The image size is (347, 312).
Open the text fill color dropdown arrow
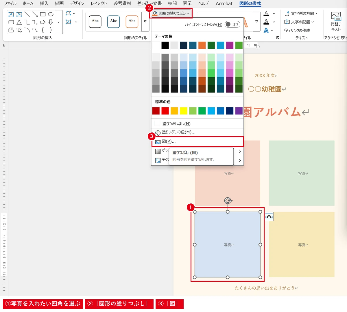coord(274,13)
